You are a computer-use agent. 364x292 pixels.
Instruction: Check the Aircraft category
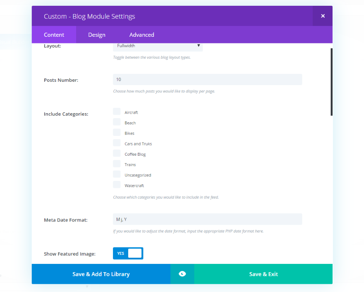pyautogui.click(x=117, y=112)
